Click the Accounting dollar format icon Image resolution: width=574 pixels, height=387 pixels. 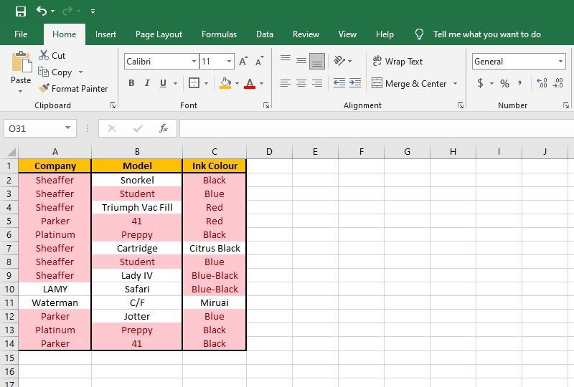pos(480,83)
